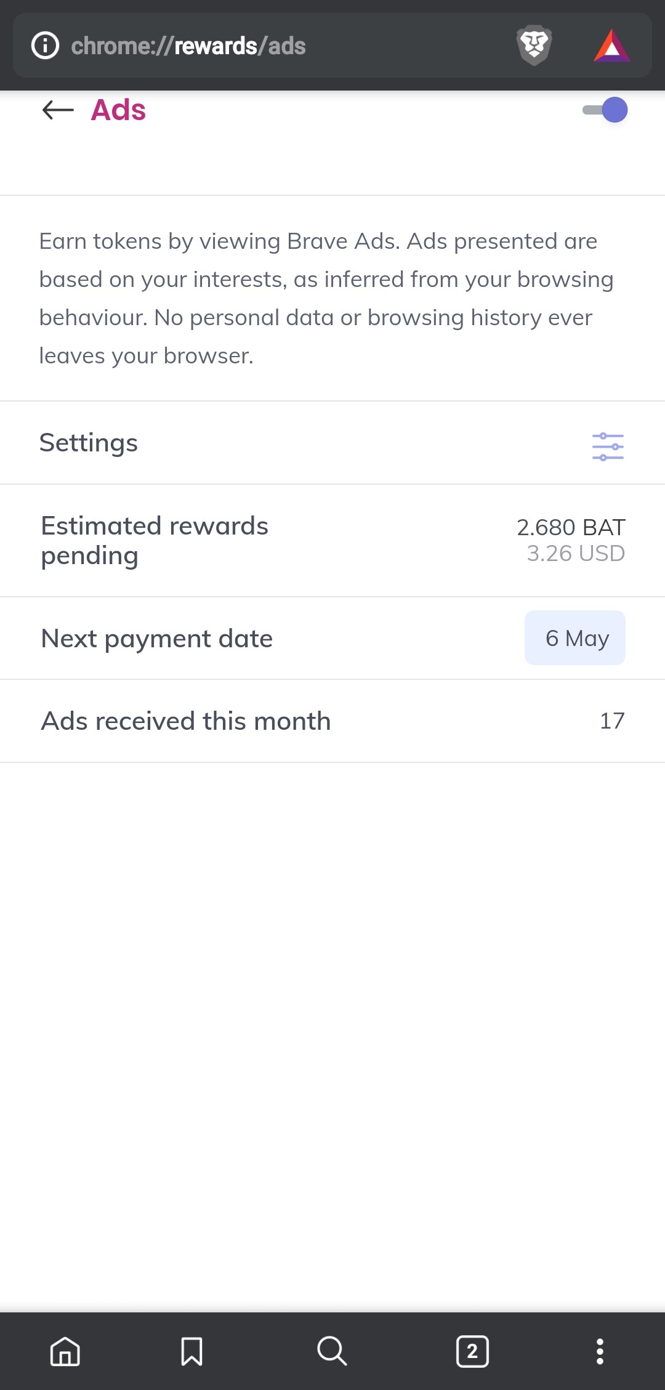This screenshot has width=665, height=1390.
Task: Tap the search magnifier icon
Action: tap(332, 1351)
